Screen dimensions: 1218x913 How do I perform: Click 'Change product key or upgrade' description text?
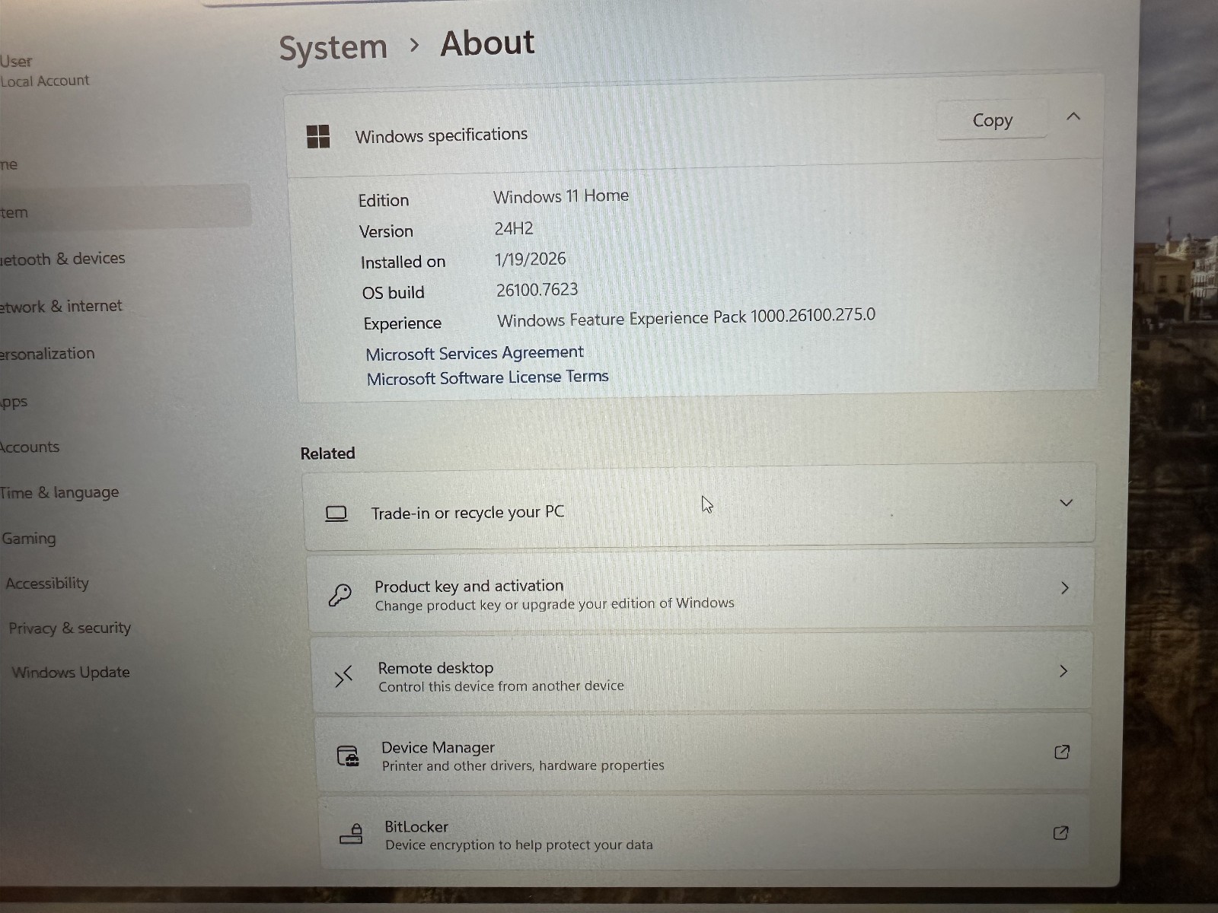(x=554, y=604)
